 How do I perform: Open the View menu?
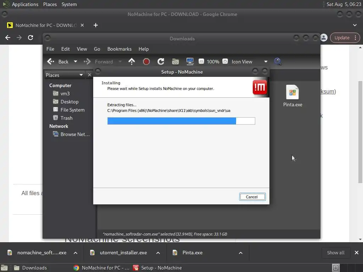[82, 49]
